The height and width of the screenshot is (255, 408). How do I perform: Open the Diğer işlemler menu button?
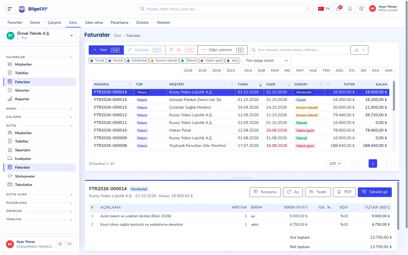[x=222, y=50]
